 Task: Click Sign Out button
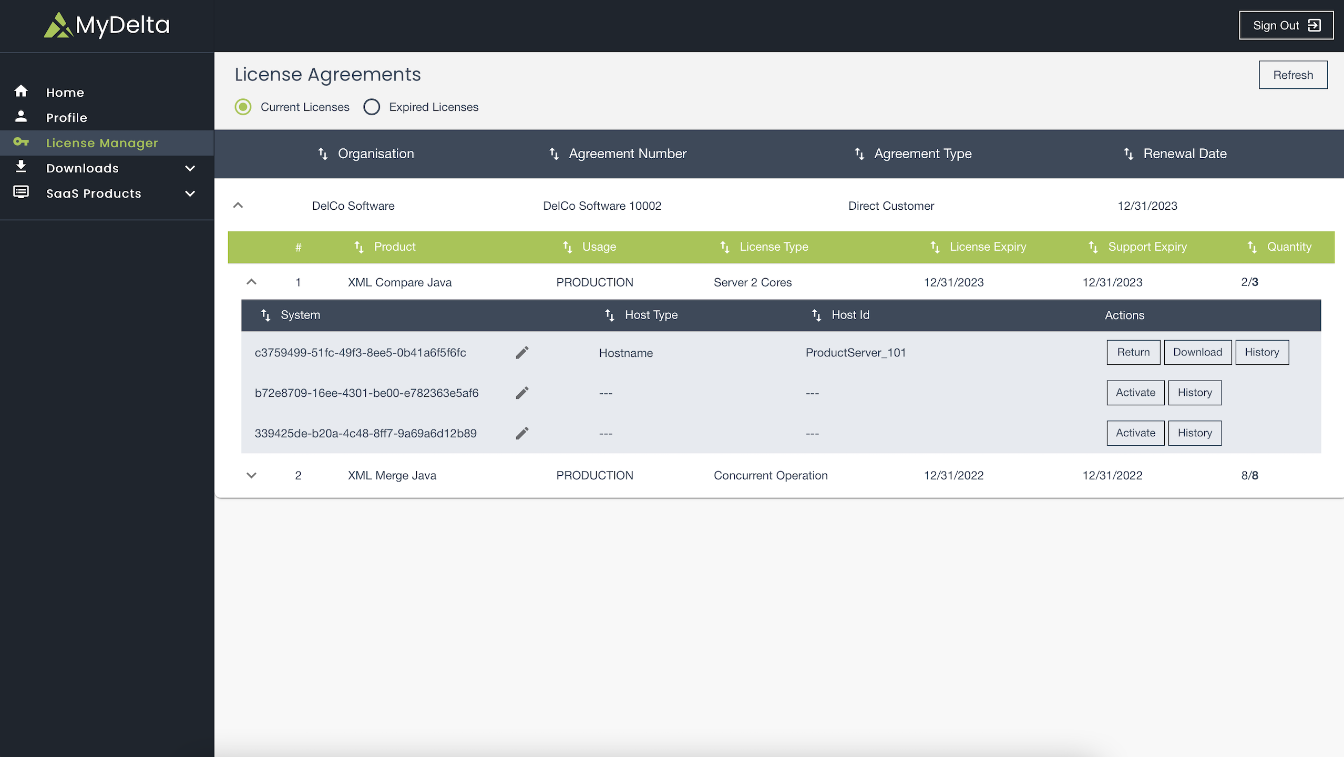point(1286,25)
